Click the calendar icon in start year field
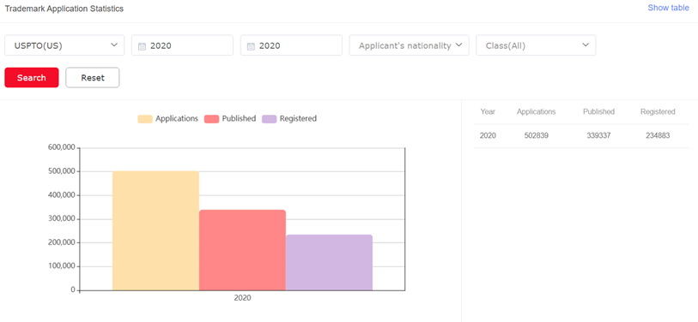 tap(142, 45)
